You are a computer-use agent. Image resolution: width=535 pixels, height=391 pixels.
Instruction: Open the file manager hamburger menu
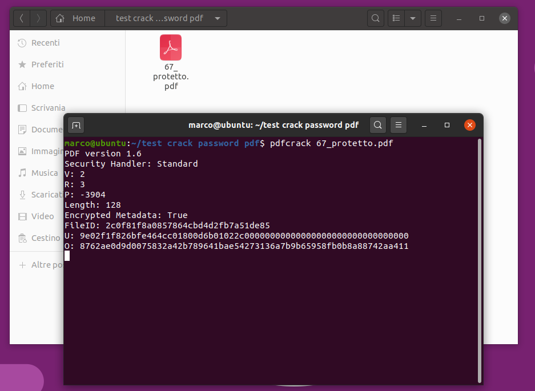(x=433, y=18)
